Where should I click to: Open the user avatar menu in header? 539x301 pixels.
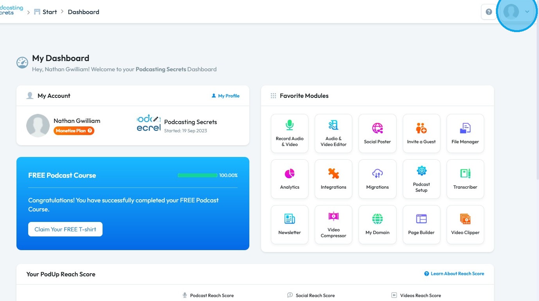(x=511, y=12)
